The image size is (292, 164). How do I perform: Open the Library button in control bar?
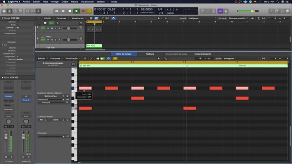point(4,11)
